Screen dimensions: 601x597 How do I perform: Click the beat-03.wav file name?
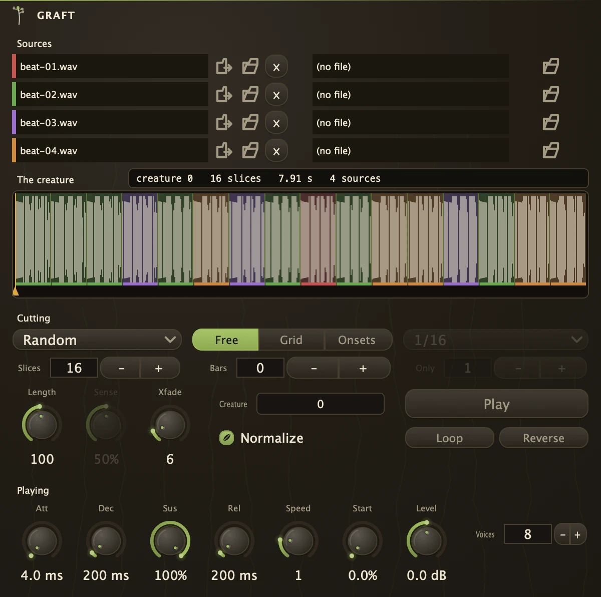tap(49, 123)
